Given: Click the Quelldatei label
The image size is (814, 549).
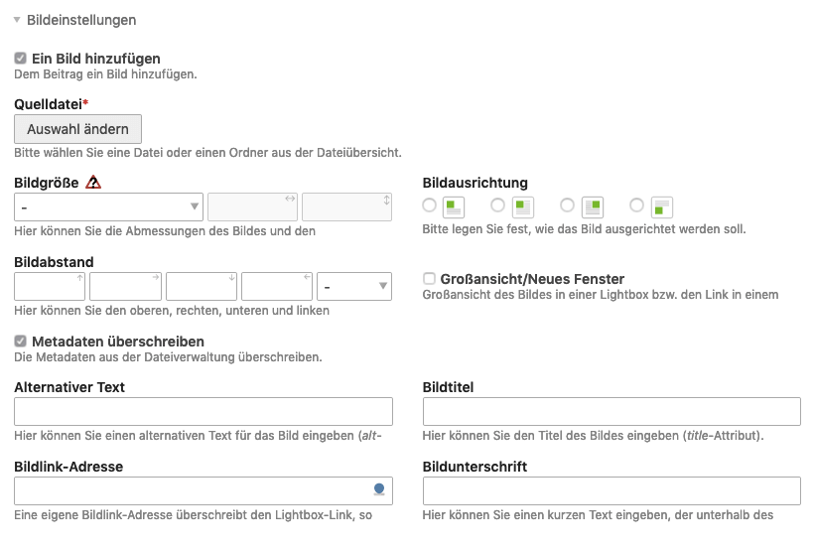Looking at the screenshot, I should point(51,104).
